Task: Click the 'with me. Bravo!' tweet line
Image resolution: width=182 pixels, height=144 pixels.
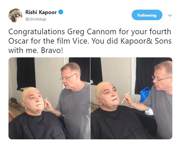Action: click(36, 50)
